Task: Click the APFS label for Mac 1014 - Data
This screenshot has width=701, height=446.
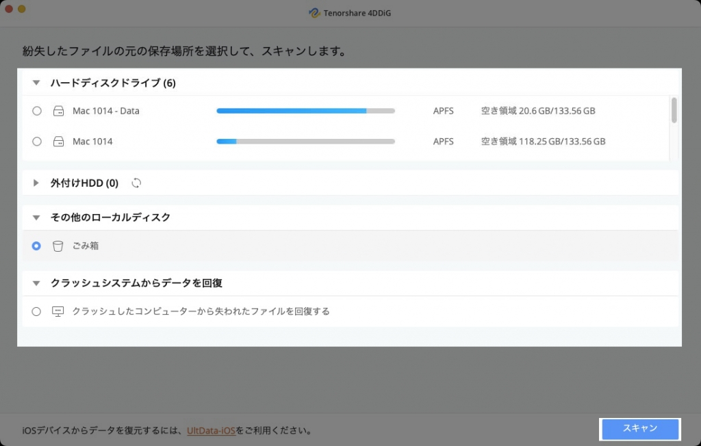Action: (443, 110)
